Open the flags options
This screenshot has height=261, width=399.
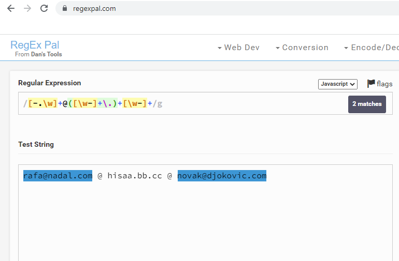pyautogui.click(x=380, y=84)
